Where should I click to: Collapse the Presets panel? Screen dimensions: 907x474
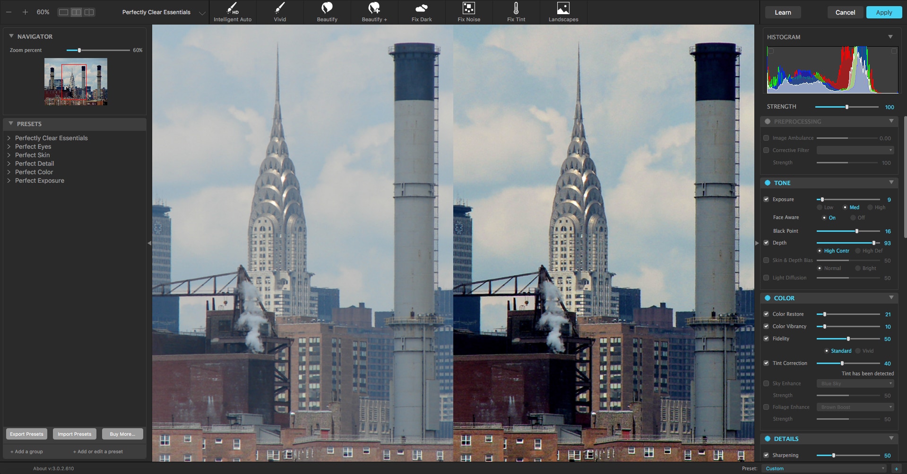tap(11, 124)
